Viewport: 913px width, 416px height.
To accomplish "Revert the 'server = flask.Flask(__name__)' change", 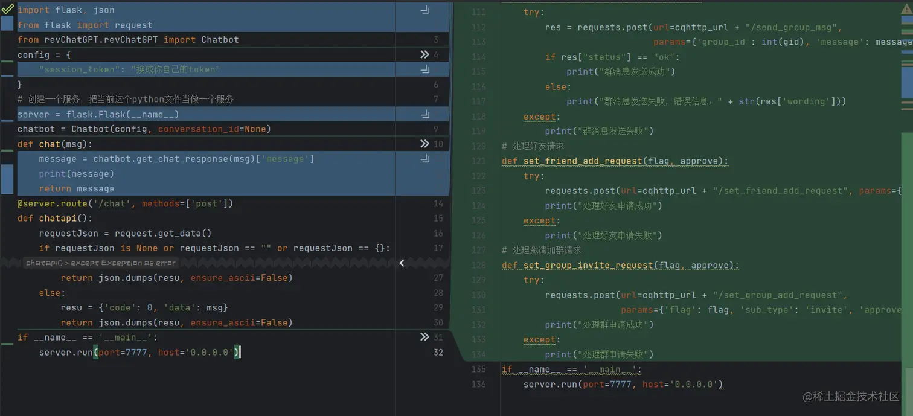I will [x=425, y=114].
